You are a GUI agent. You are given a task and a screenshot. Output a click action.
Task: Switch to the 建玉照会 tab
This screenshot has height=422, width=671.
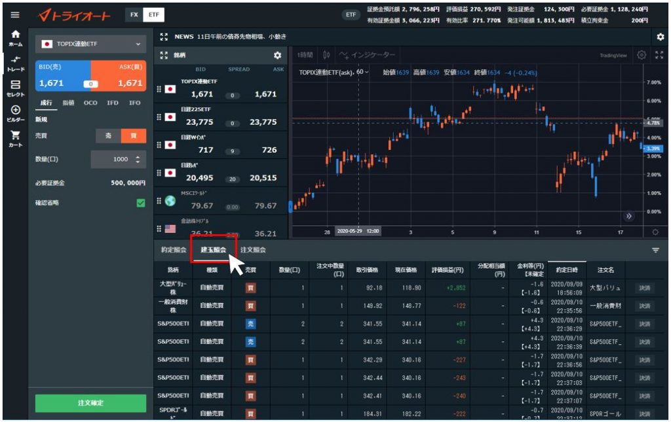coord(213,250)
